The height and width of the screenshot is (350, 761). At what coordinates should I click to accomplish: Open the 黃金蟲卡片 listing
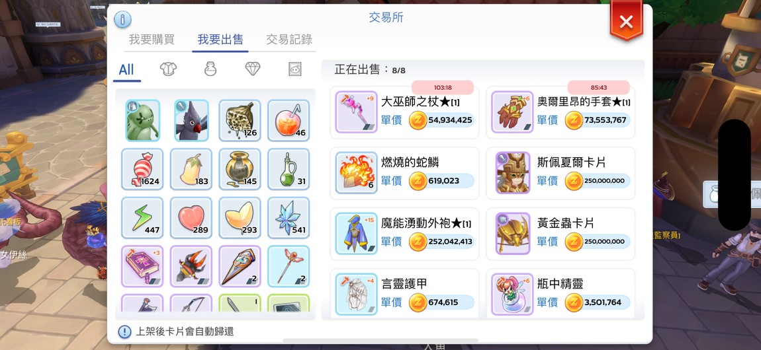(x=560, y=234)
